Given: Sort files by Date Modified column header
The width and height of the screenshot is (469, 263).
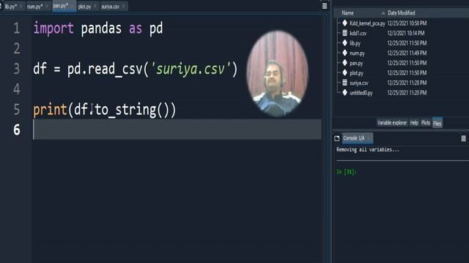Looking at the screenshot, I should (x=402, y=13).
